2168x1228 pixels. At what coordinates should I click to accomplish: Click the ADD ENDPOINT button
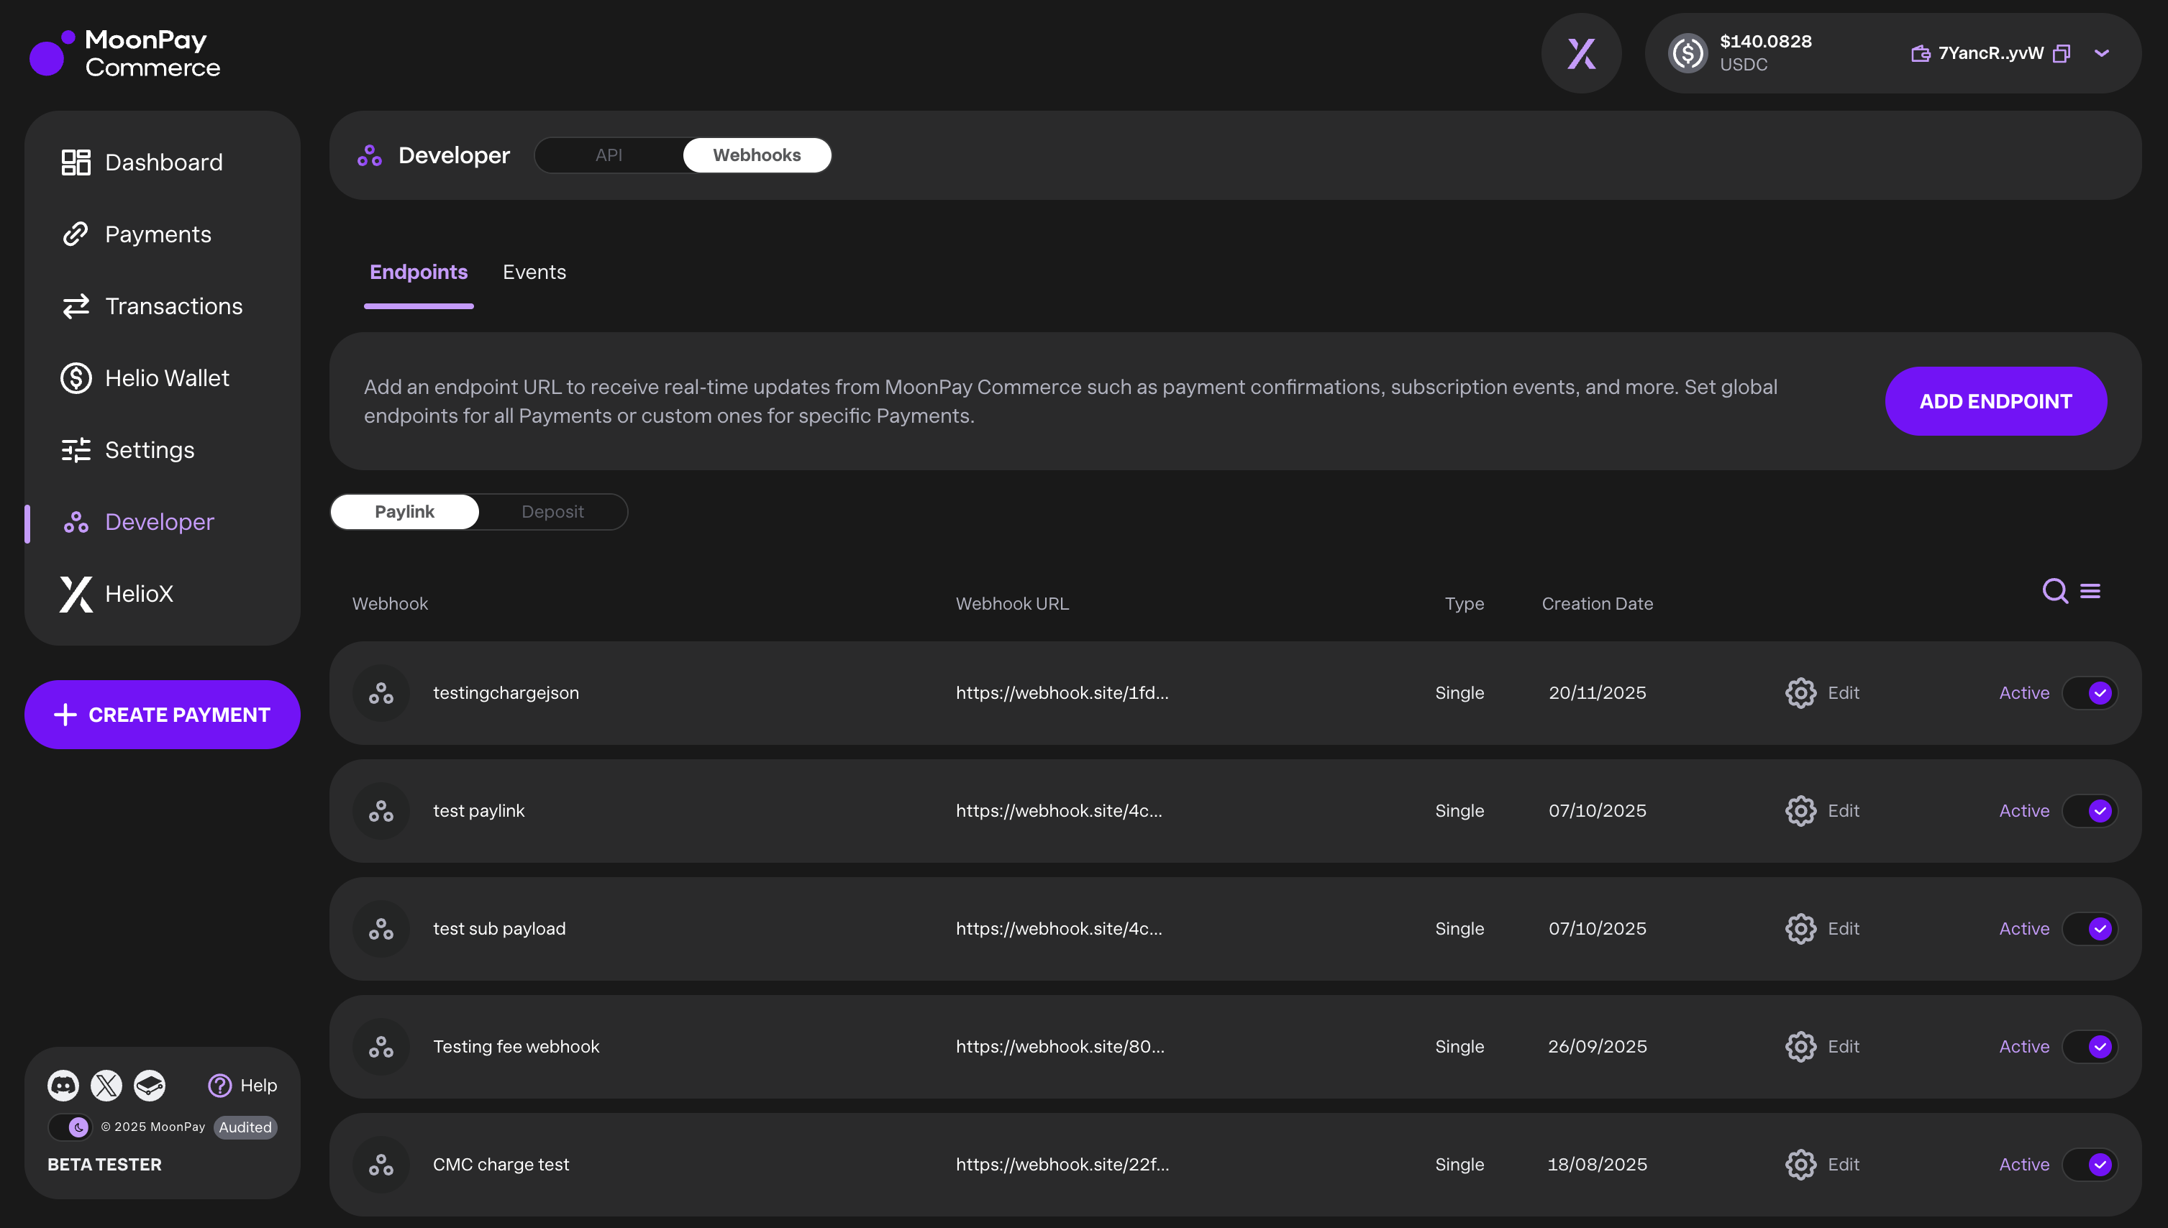tap(1995, 401)
